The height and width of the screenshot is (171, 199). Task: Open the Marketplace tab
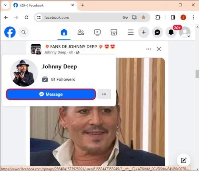tap(114, 32)
